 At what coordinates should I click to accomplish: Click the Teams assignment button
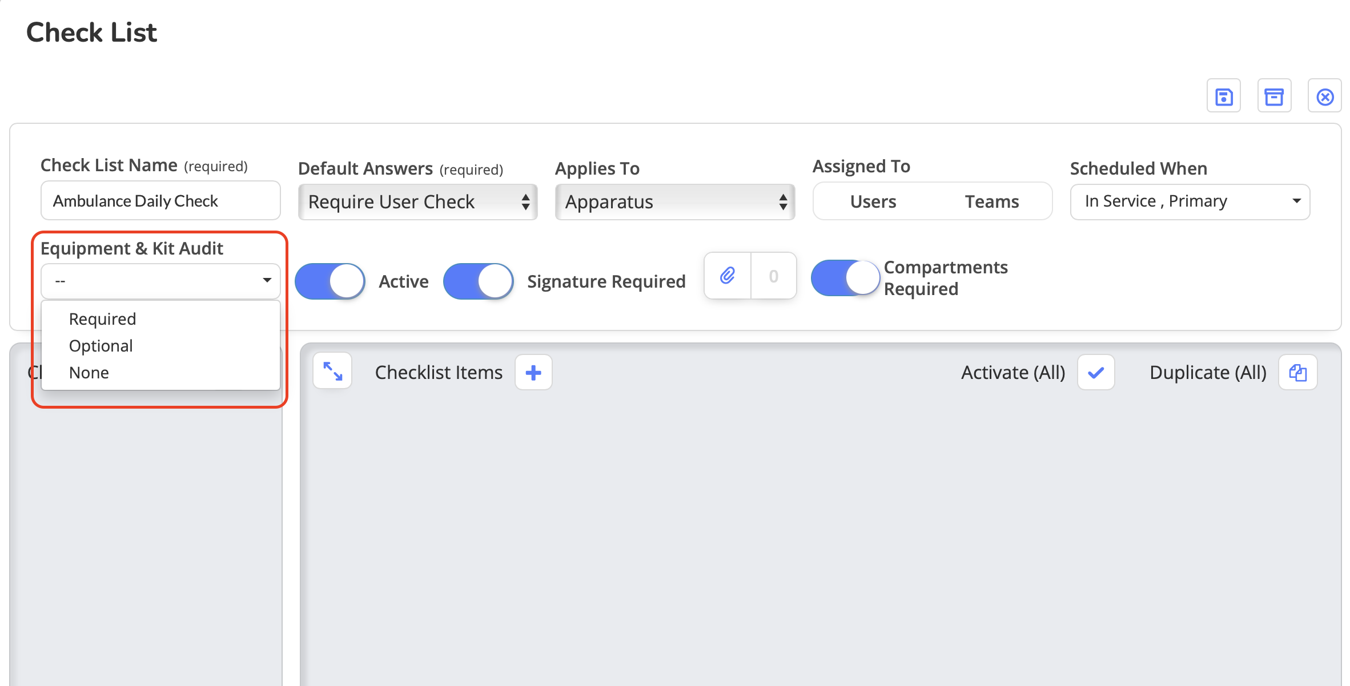point(991,201)
